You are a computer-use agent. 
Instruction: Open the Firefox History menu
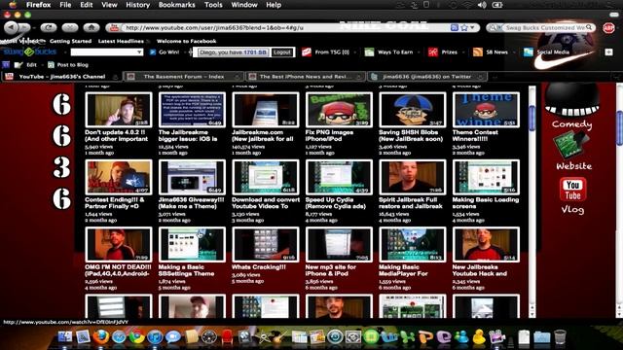137,5
